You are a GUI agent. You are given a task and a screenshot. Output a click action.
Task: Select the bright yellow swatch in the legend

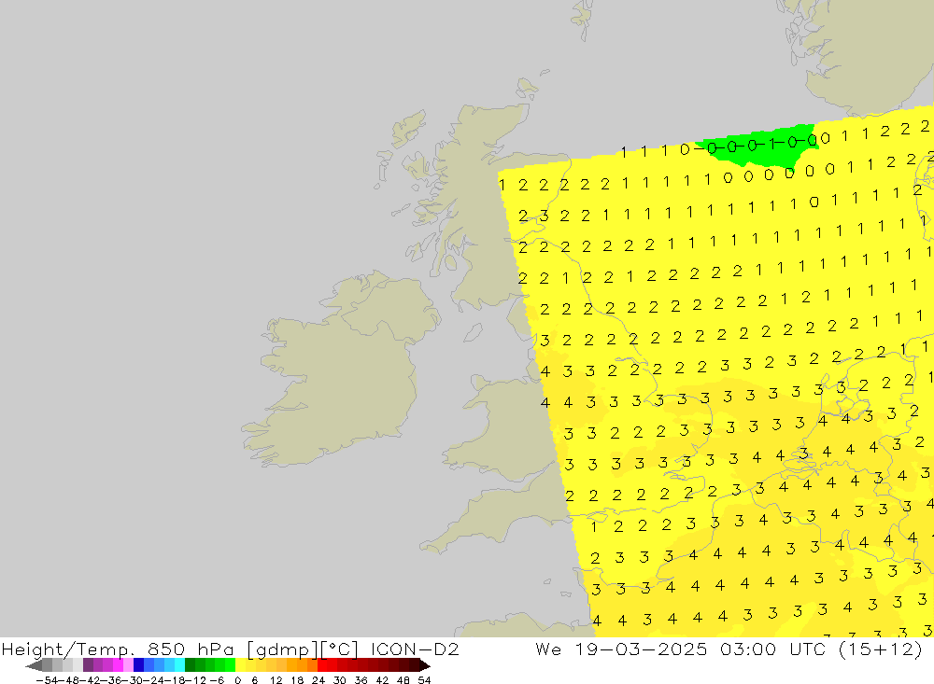241,665
